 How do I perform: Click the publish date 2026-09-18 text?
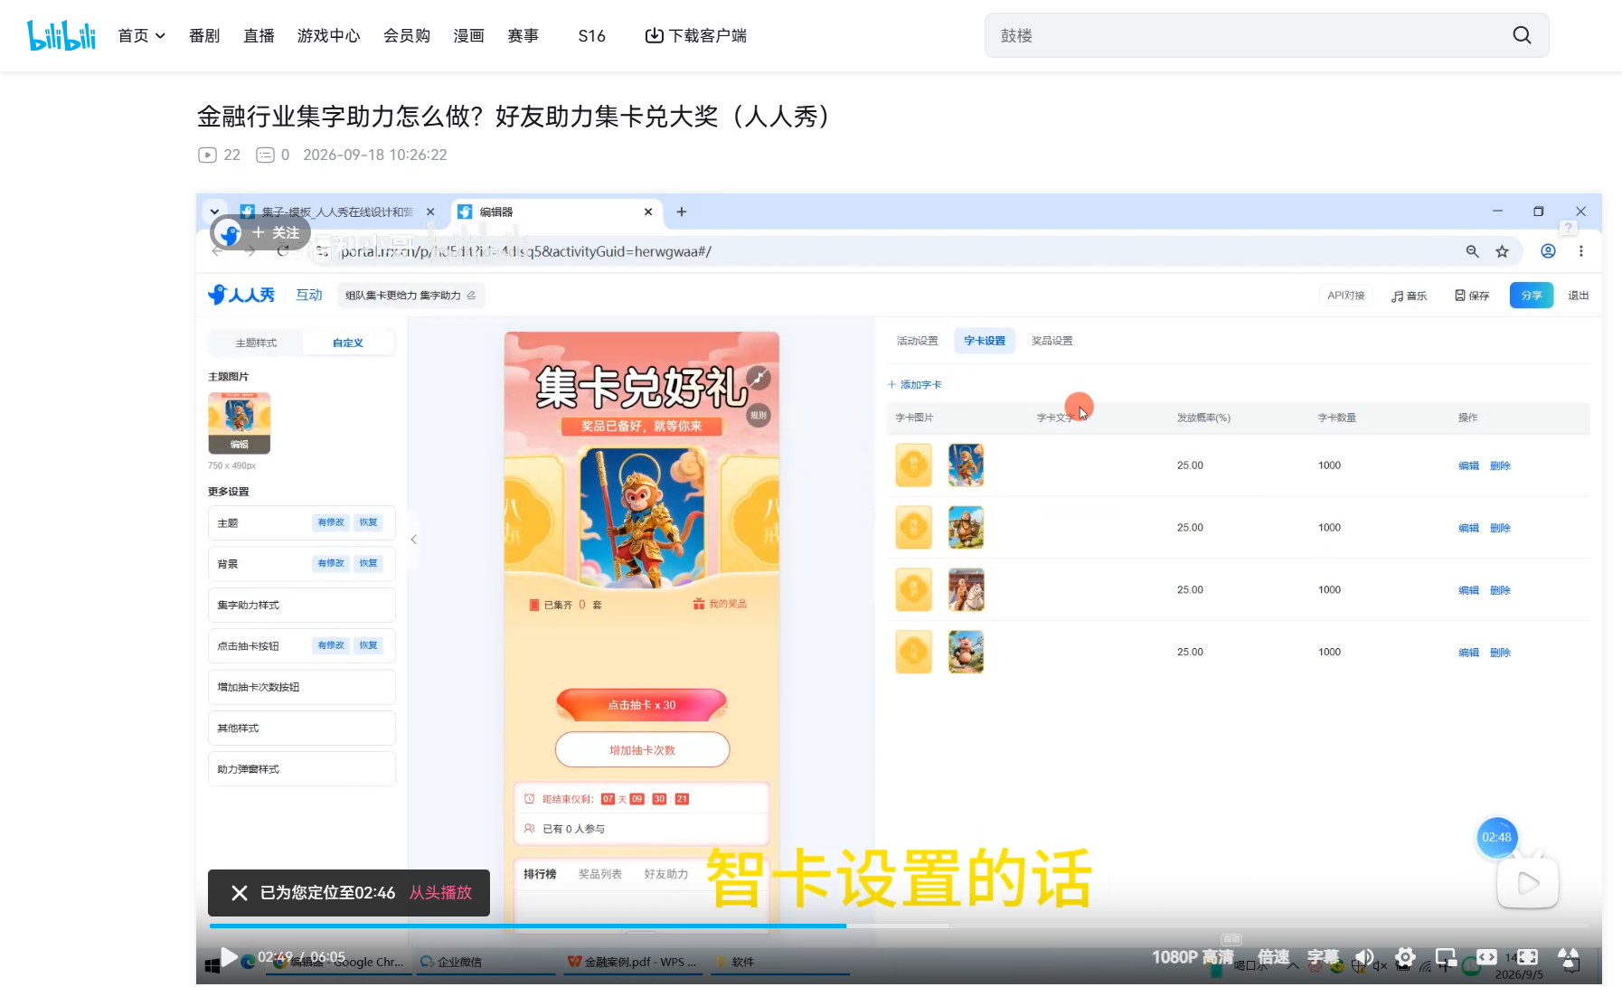tap(374, 155)
